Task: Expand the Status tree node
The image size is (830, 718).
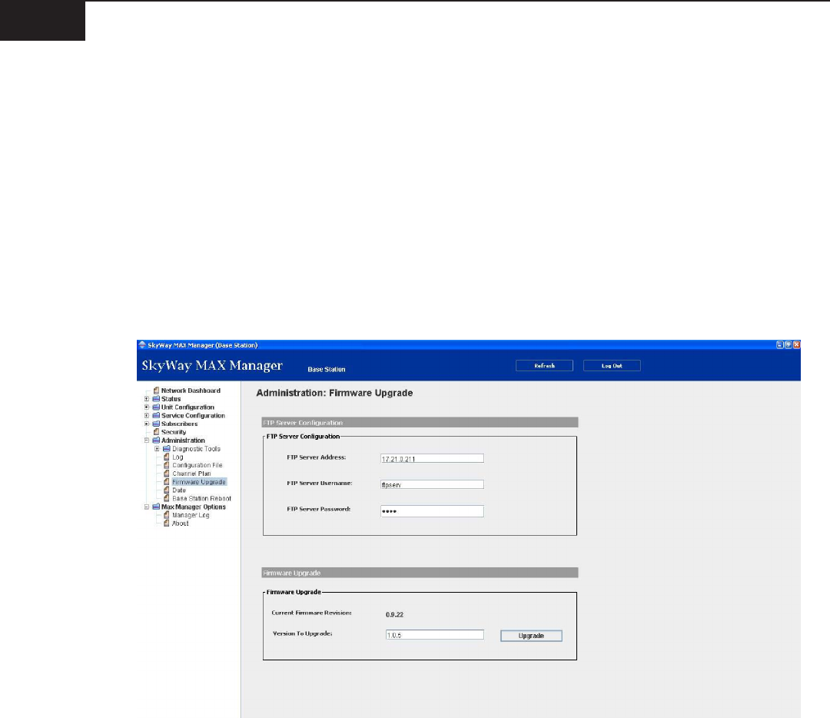Action: 147,399
